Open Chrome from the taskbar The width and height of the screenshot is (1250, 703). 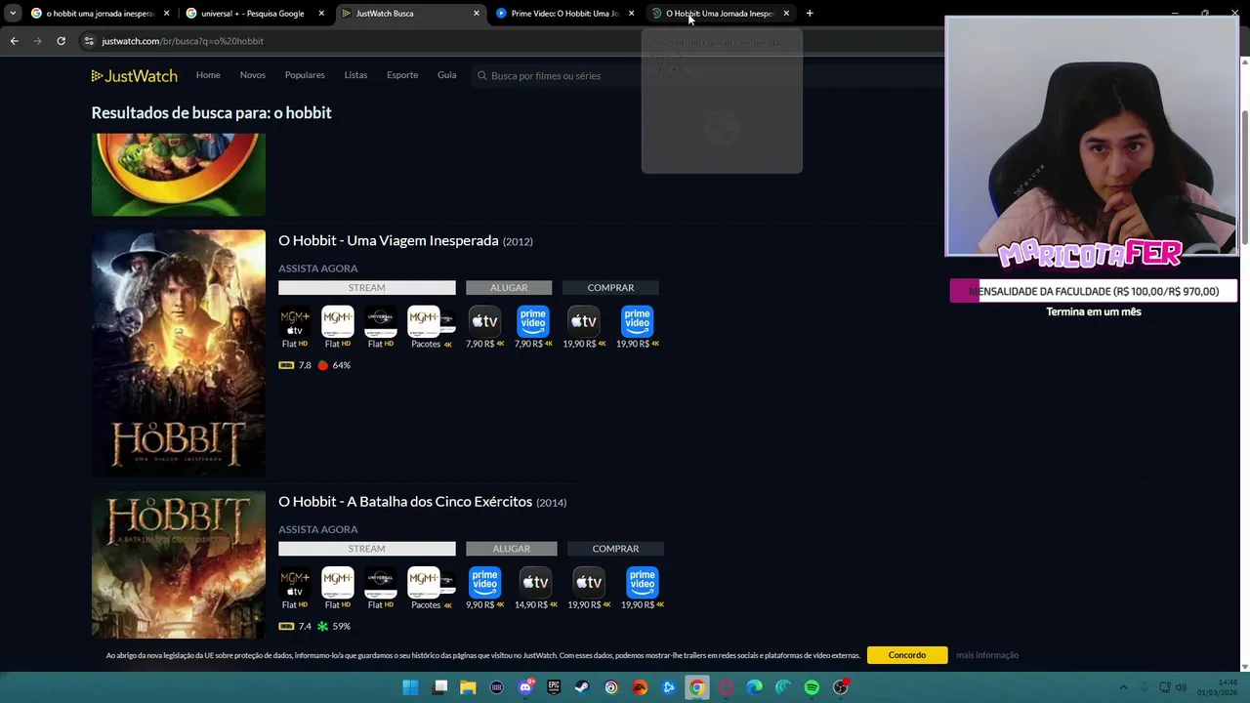(x=696, y=687)
